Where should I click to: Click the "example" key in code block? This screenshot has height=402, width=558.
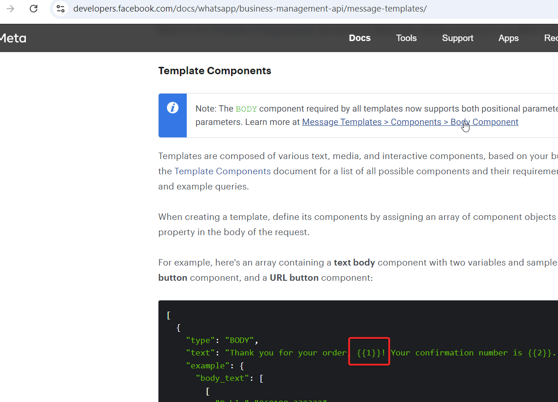(210, 365)
